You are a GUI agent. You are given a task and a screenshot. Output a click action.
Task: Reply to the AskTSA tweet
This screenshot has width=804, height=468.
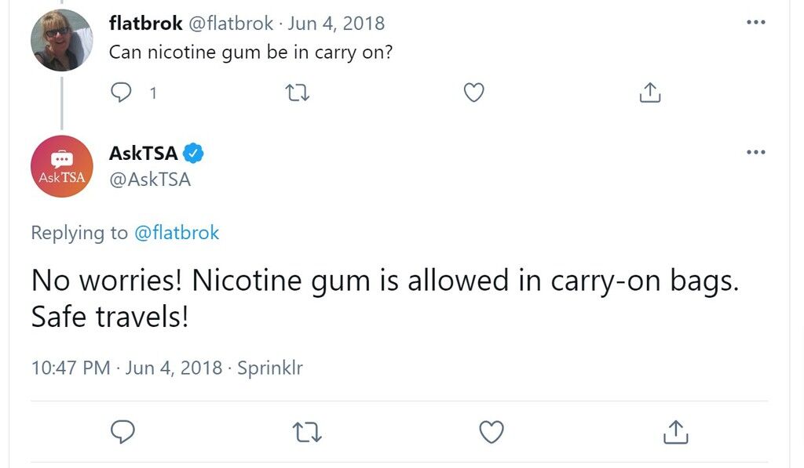pyautogui.click(x=123, y=432)
